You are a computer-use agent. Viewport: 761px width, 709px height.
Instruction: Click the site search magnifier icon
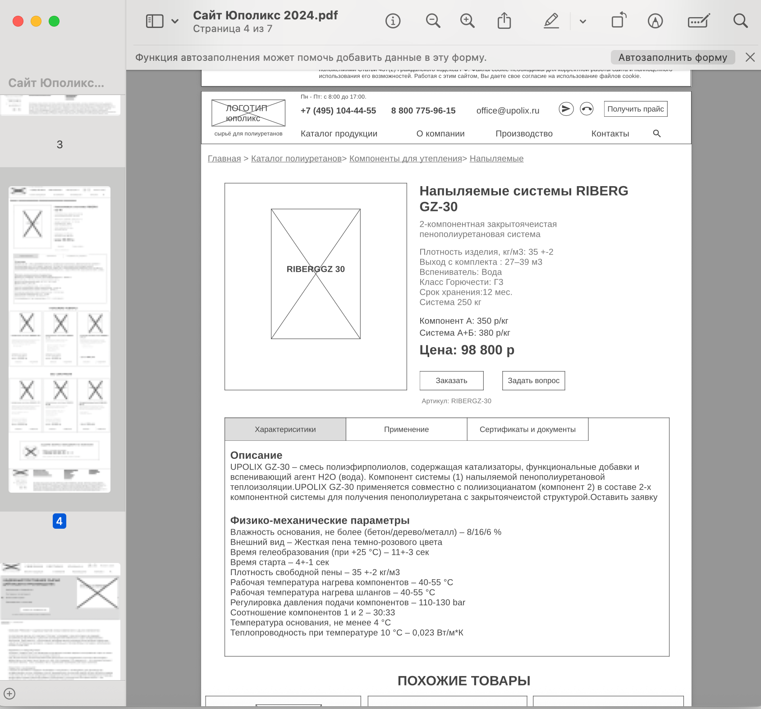coord(657,133)
